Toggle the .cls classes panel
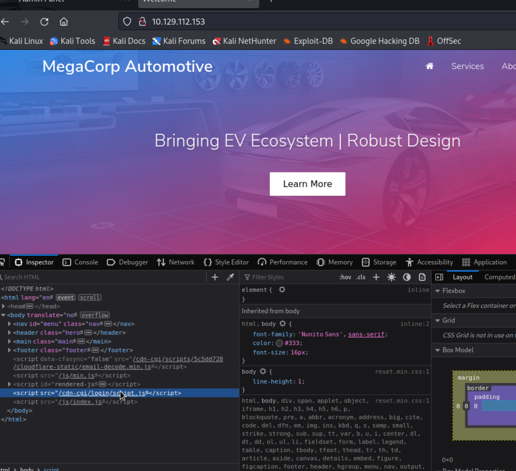Image resolution: width=516 pixels, height=471 pixels. pos(361,277)
